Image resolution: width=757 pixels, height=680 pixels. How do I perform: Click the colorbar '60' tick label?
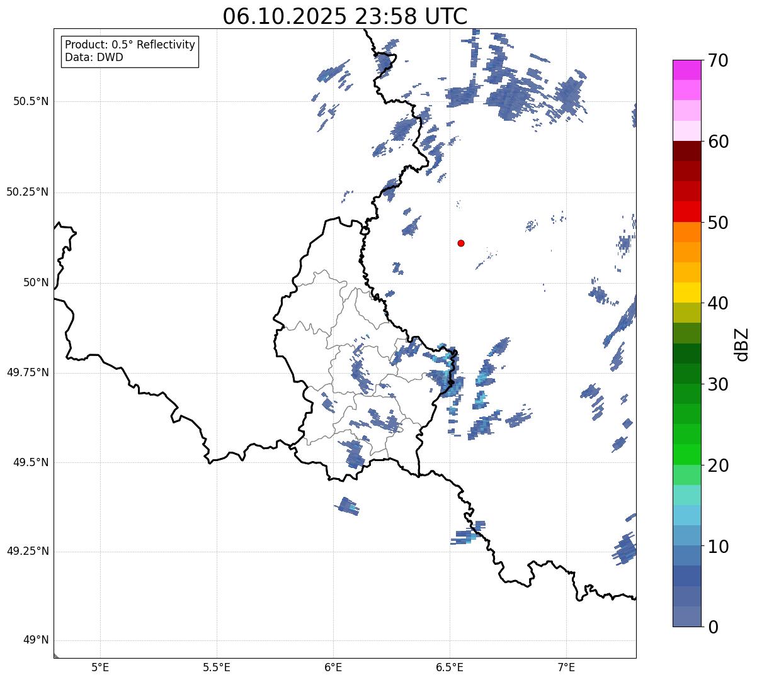point(718,142)
